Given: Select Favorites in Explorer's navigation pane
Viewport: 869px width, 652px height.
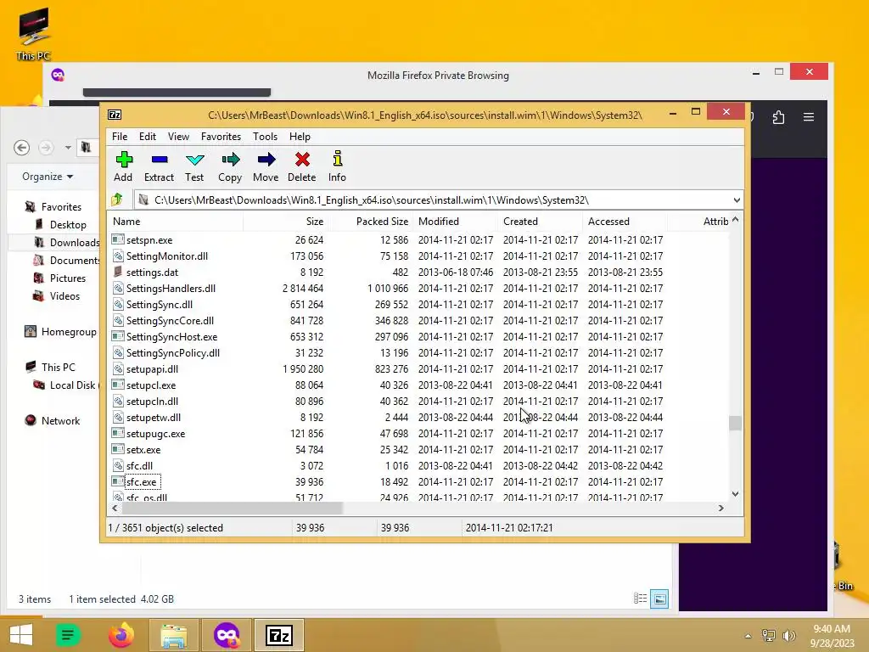Looking at the screenshot, I should [61, 207].
